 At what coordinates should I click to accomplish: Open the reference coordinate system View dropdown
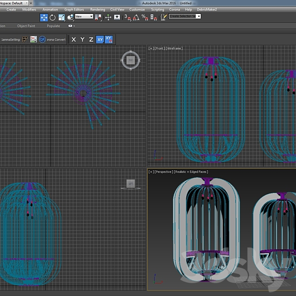click(84, 17)
